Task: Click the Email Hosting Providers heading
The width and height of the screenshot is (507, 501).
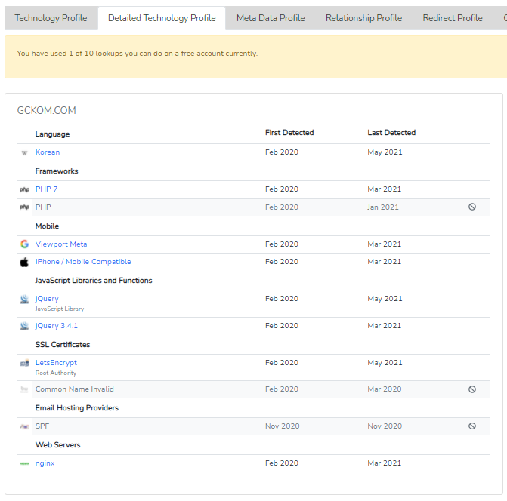Action: (76, 407)
